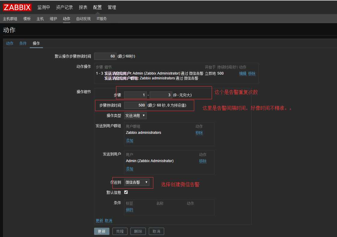Remove Admin (Zabbix Administrator) user
This screenshot has width=337, height=237.
(203, 161)
